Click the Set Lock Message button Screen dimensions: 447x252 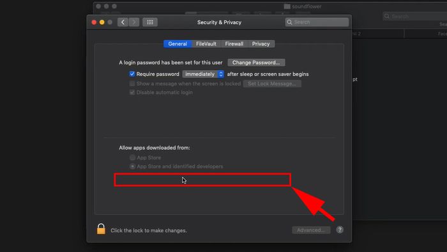[x=272, y=84]
